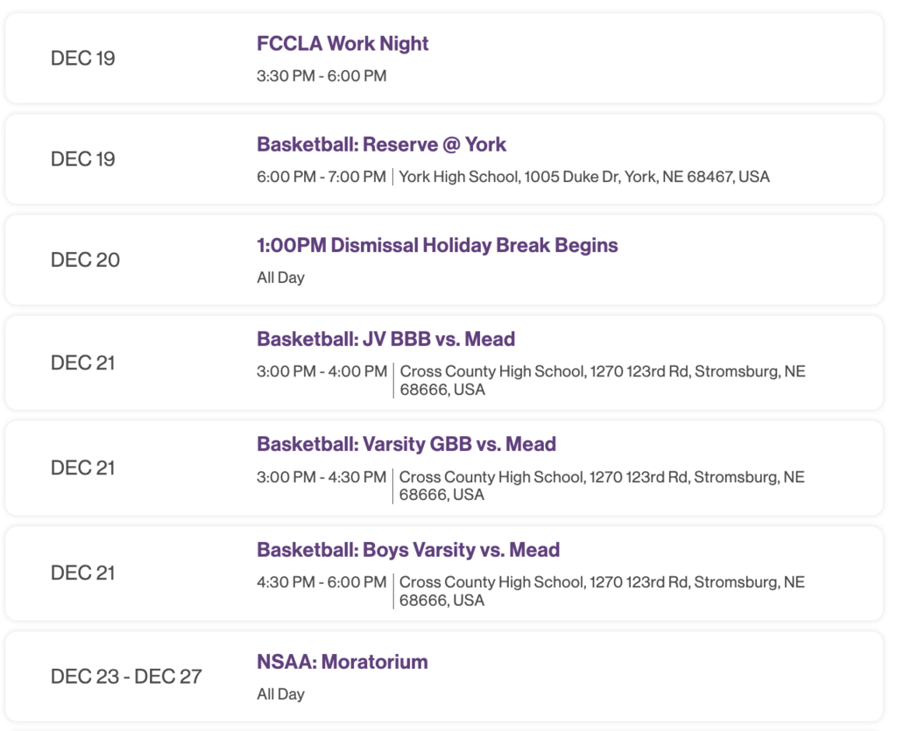Open 1:00PM Dismissal Holiday Break Begins event
The height and width of the screenshot is (731, 897).
(437, 245)
